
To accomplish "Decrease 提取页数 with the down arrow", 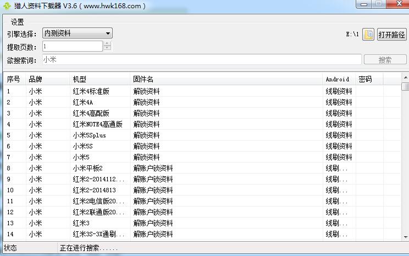I will [x=107, y=48].
